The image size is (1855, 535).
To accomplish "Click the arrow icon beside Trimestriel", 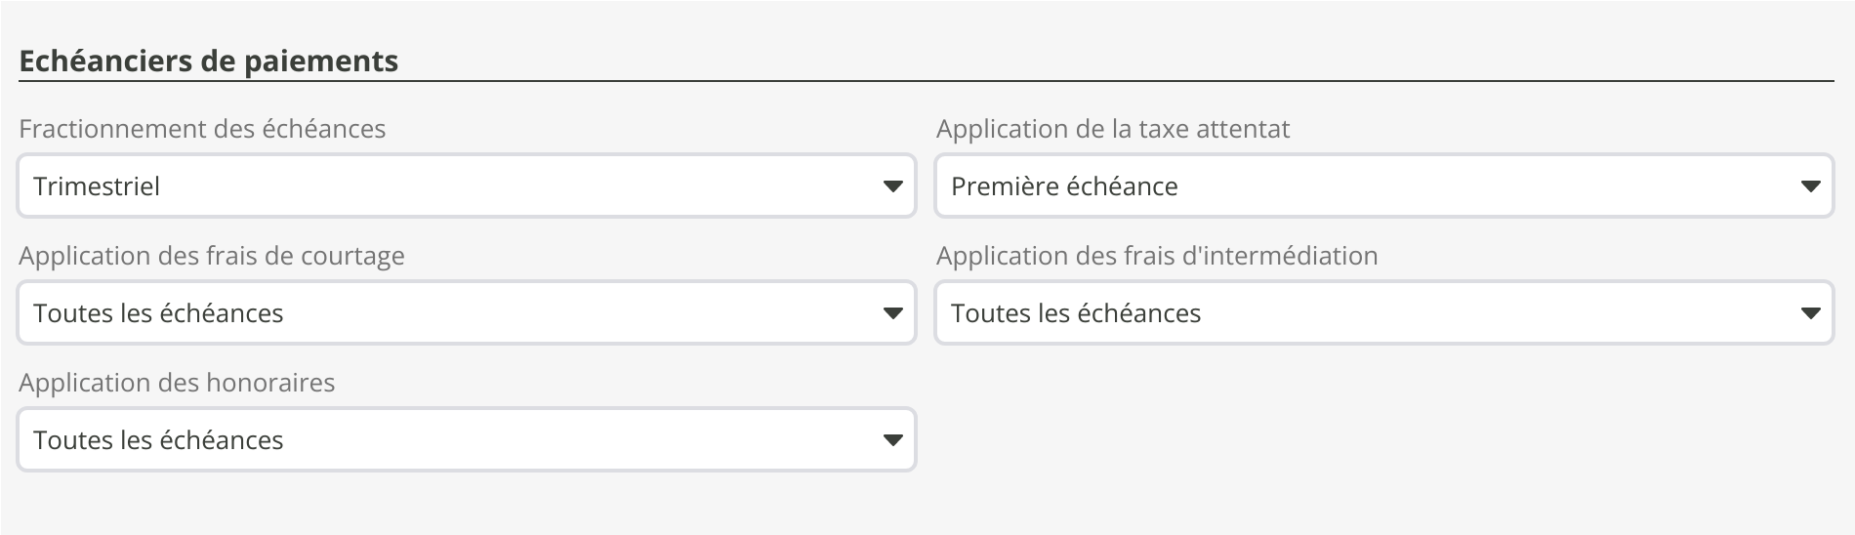I will (892, 186).
